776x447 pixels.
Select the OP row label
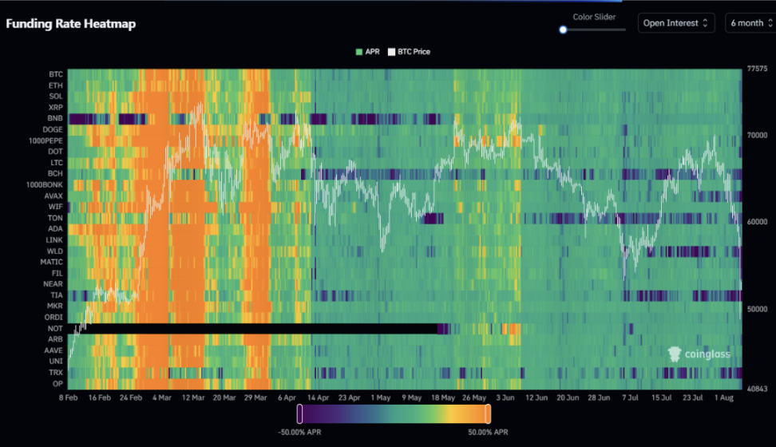57,383
